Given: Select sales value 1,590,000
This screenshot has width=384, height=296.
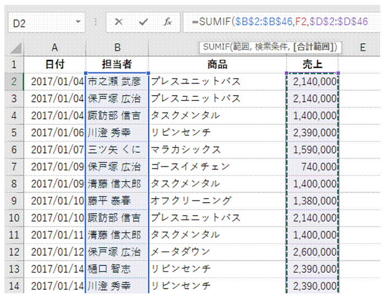Looking at the screenshot, I should (x=312, y=150).
